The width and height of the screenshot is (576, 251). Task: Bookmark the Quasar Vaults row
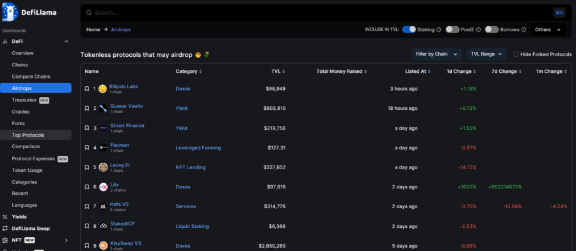[87, 109]
